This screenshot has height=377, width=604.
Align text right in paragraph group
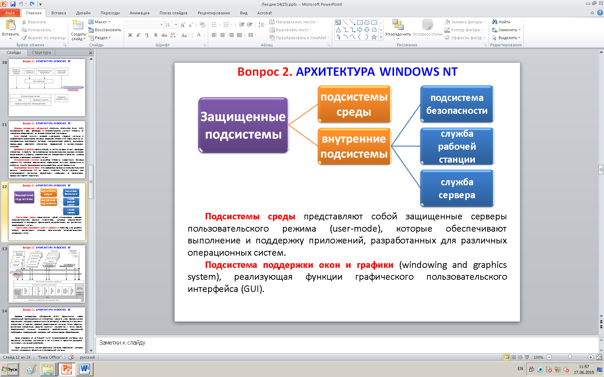231,35
